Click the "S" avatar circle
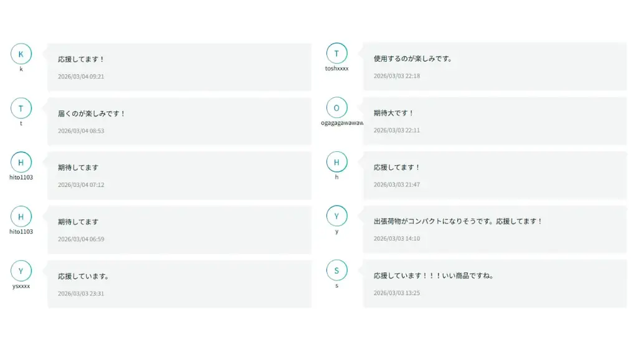The height and width of the screenshot is (350, 638). (x=336, y=270)
